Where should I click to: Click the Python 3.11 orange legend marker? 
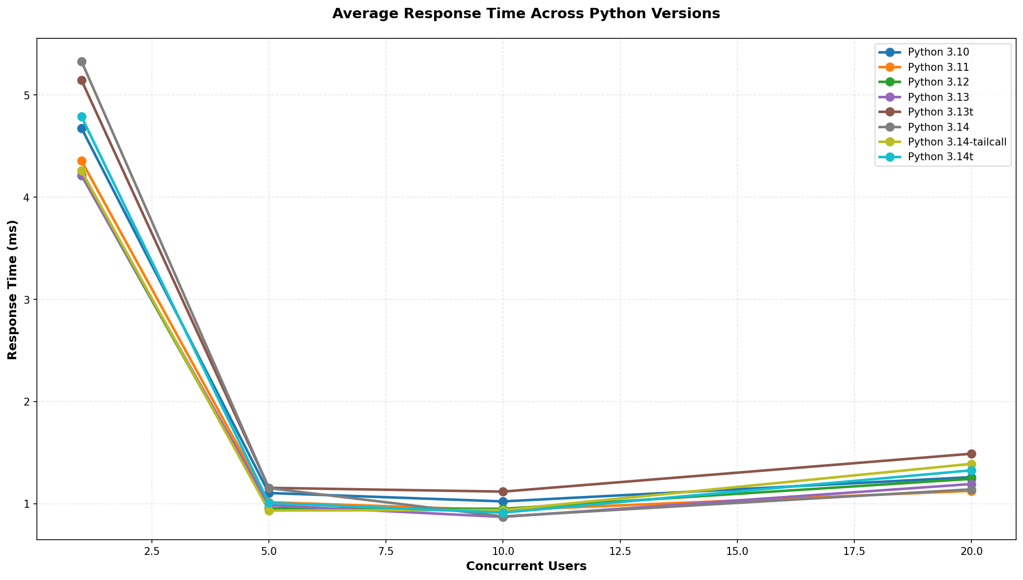pyautogui.click(x=890, y=67)
